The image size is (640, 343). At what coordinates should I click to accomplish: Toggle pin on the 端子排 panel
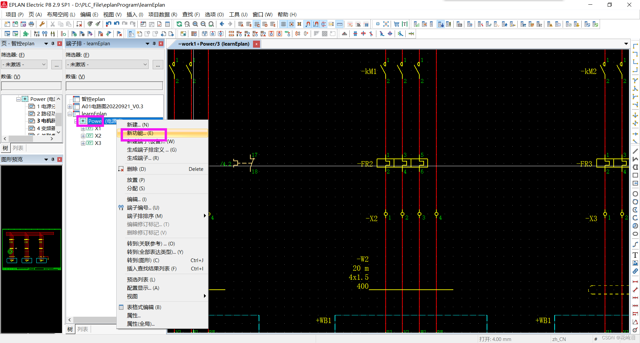click(x=154, y=44)
